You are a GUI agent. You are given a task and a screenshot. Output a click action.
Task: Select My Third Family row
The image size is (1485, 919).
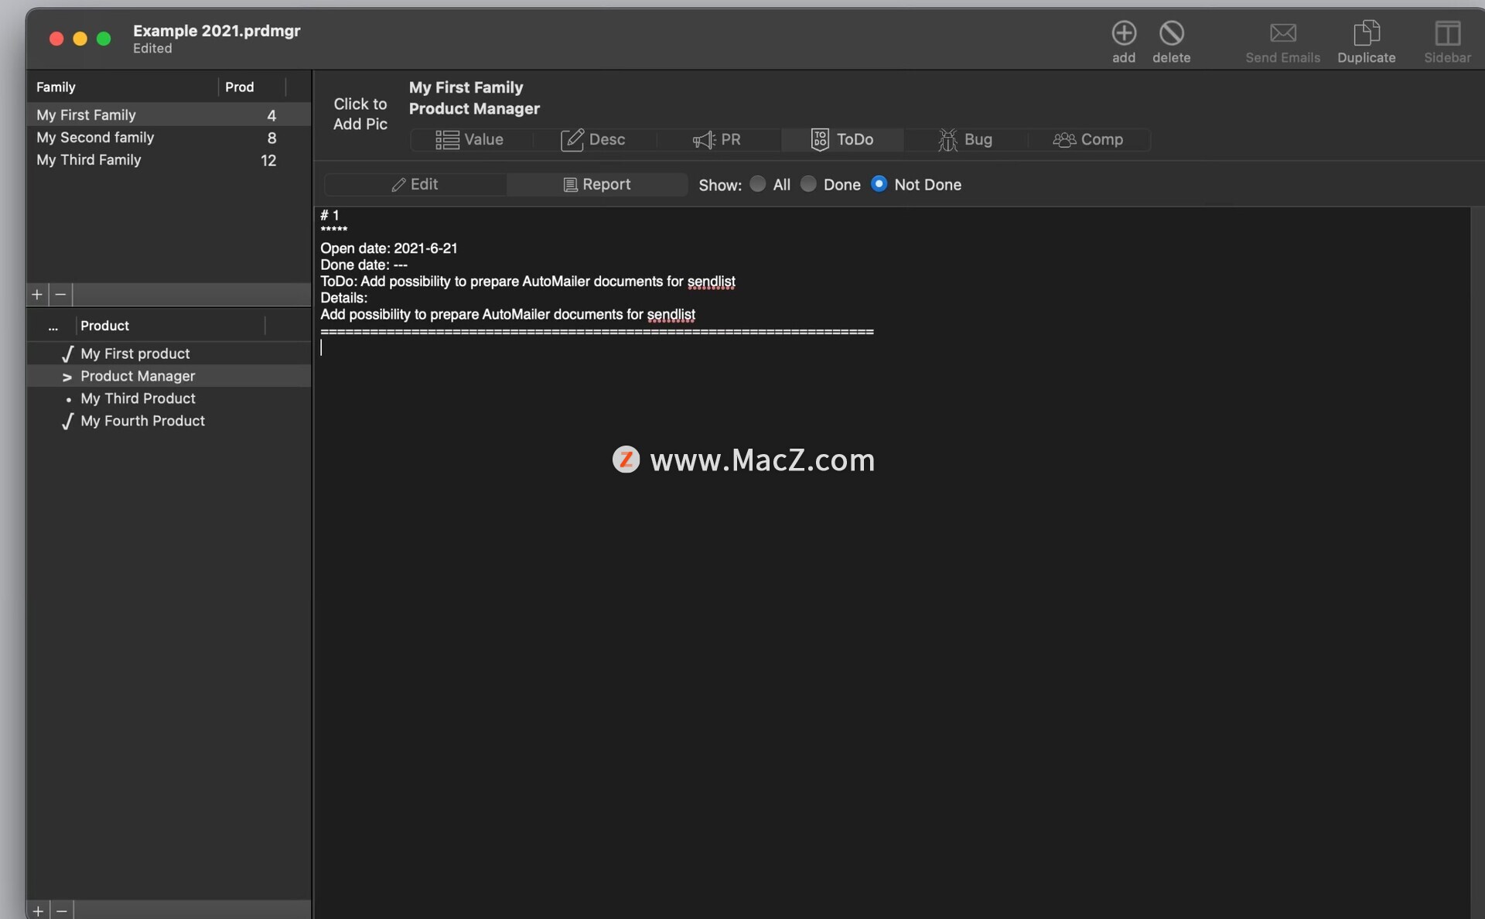click(x=169, y=160)
